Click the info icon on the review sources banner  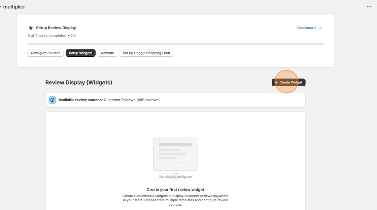[x=52, y=100]
